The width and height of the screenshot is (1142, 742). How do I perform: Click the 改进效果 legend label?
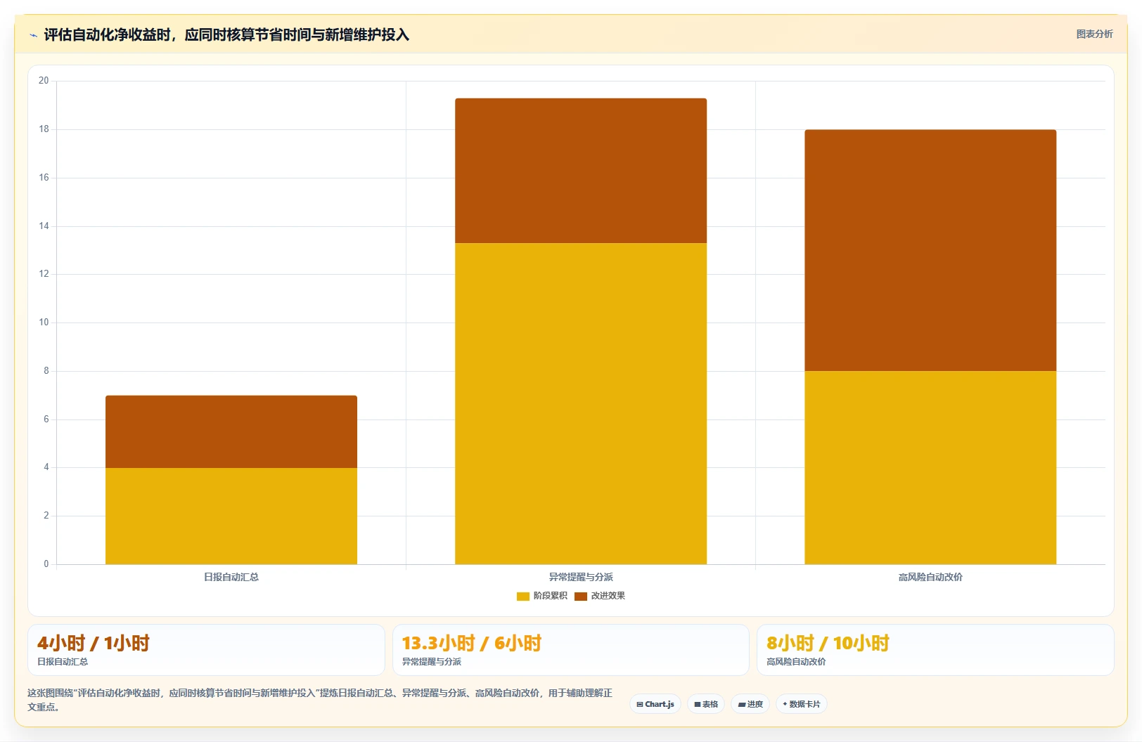click(608, 596)
